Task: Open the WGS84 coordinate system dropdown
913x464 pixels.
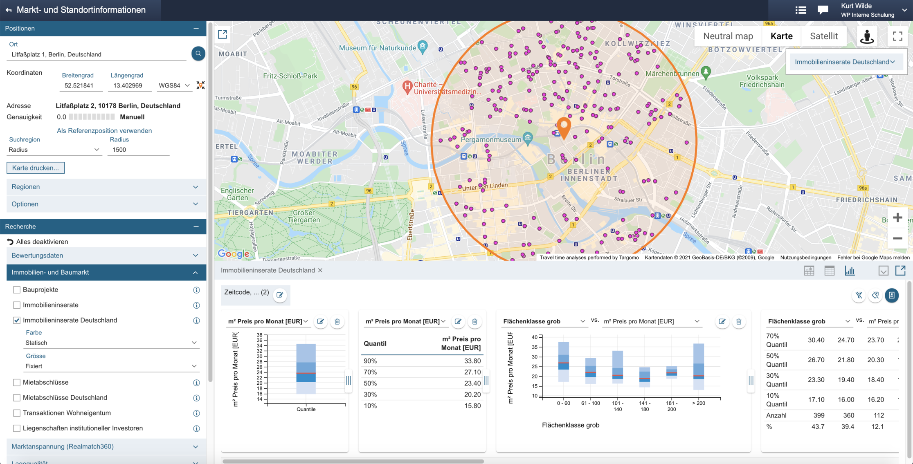Action: [174, 85]
